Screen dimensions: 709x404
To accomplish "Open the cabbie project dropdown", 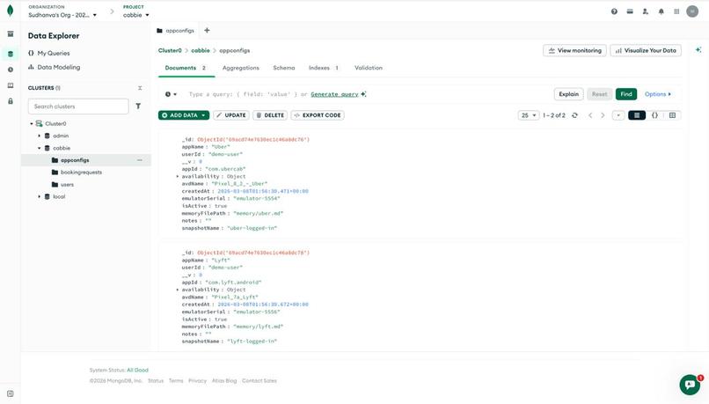I will click(x=136, y=15).
